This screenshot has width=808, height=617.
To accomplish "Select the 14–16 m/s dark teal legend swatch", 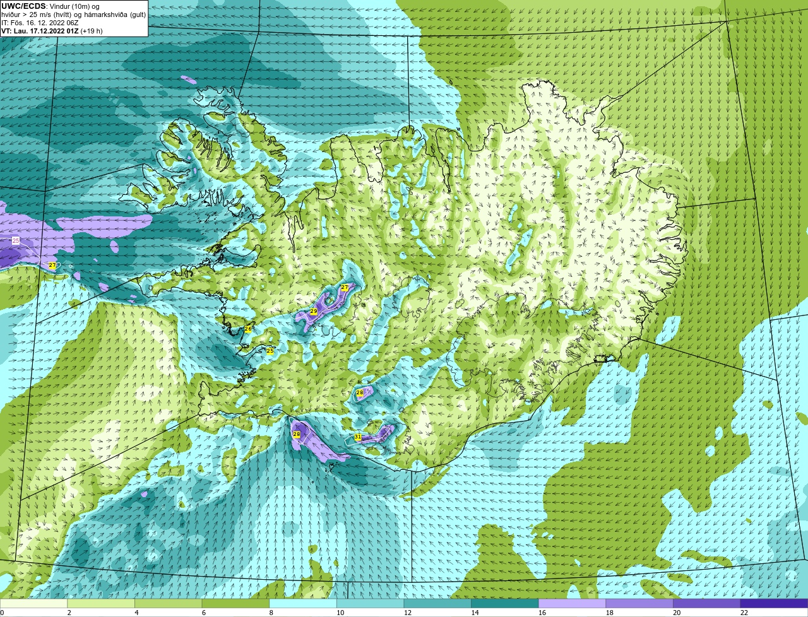I will point(505,603).
